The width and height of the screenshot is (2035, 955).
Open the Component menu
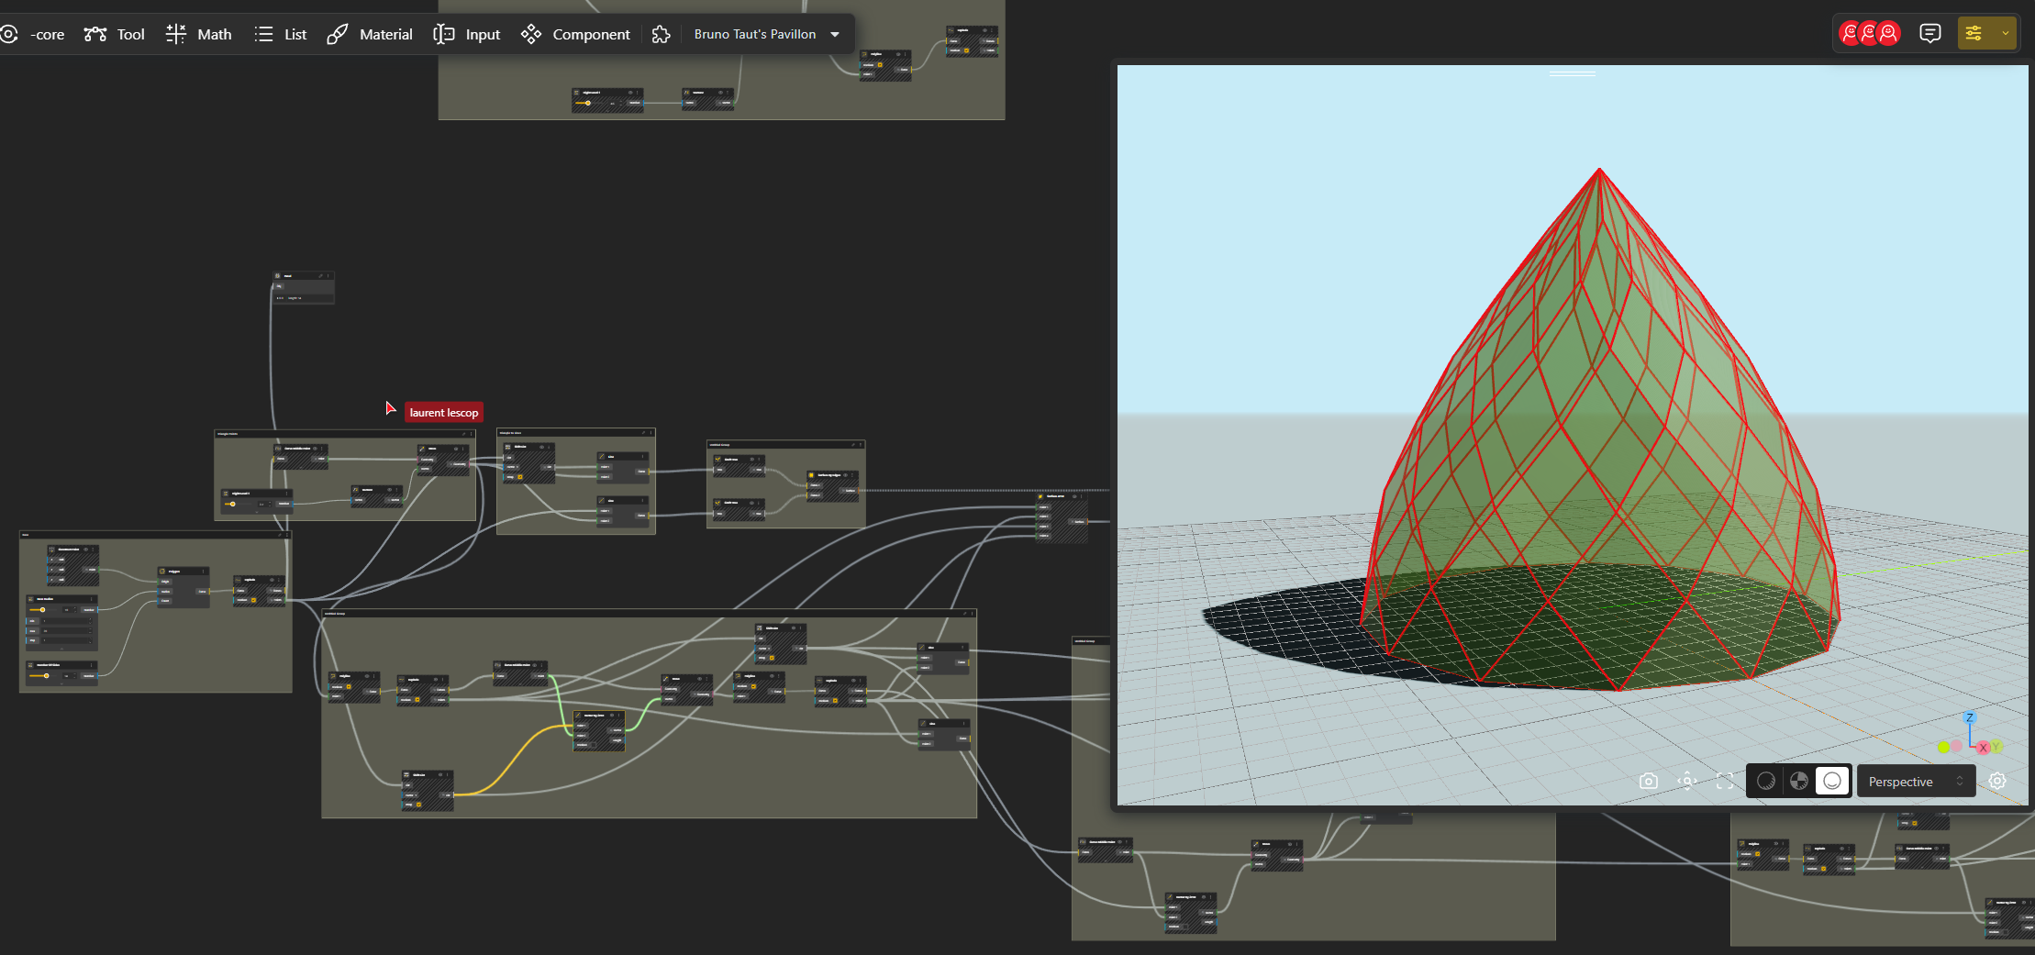576,34
